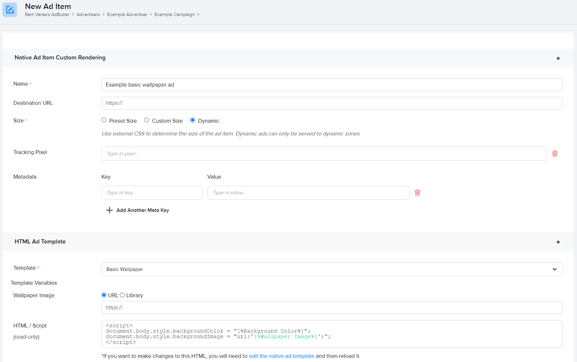Screen dimensions: 577x362
Task: Click the plus icon for adding meta key
Action: pos(109,210)
